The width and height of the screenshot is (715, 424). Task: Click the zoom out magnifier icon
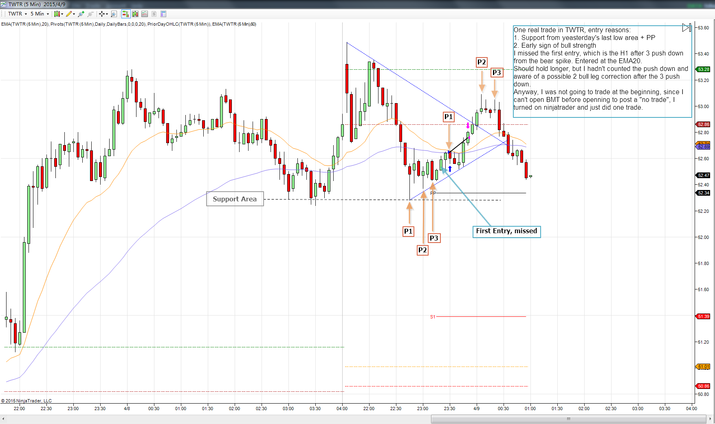click(90, 14)
